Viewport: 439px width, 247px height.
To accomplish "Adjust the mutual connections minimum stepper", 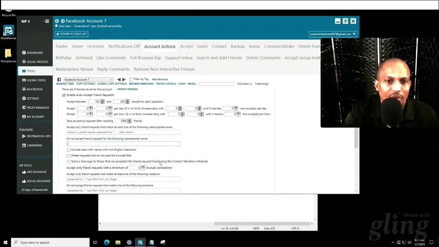I will tap(143, 168).
